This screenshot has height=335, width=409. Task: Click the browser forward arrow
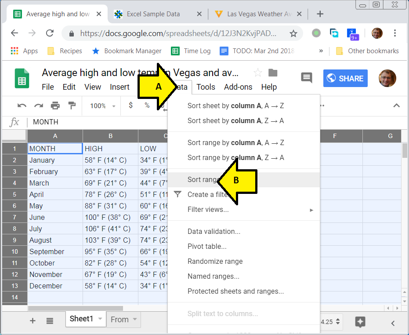pyautogui.click(x=32, y=33)
